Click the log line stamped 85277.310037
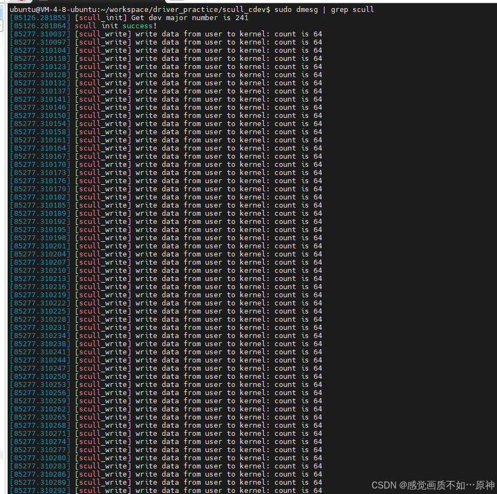497x494 pixels. pos(166,34)
